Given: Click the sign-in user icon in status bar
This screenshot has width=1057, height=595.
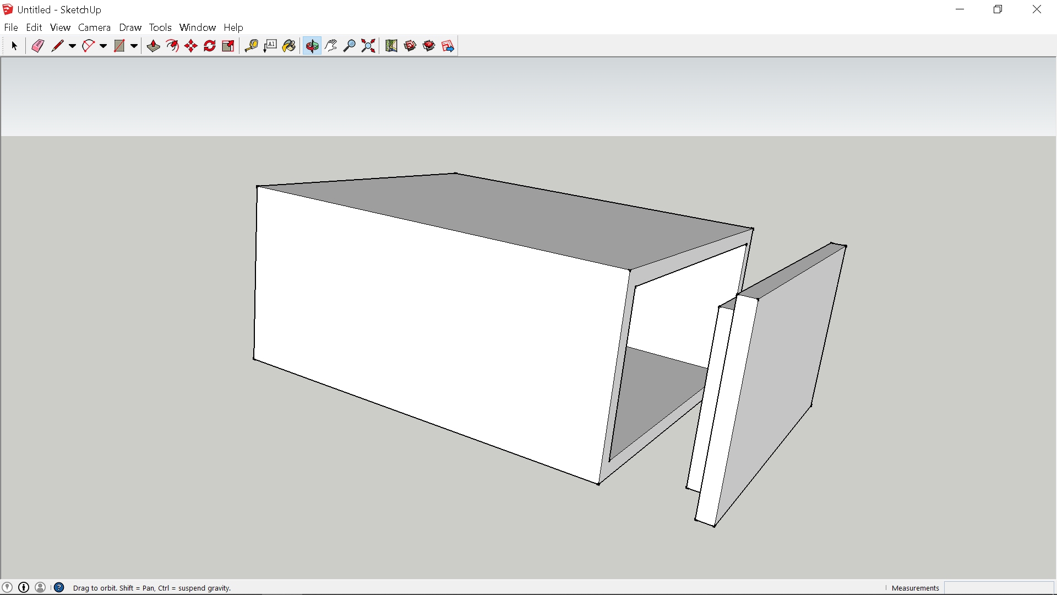Looking at the screenshot, I should point(40,588).
